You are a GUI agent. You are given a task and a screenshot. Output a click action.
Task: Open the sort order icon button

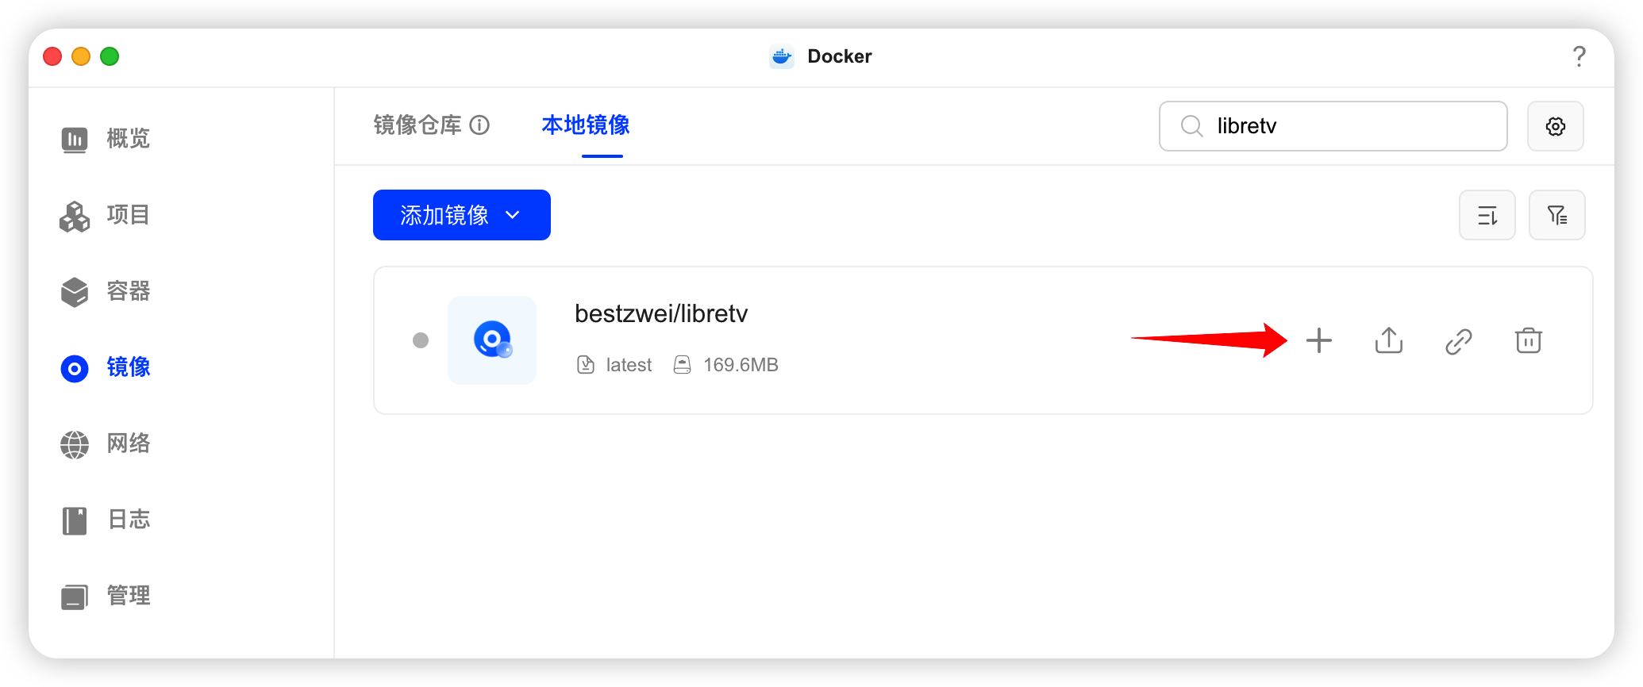(x=1487, y=215)
